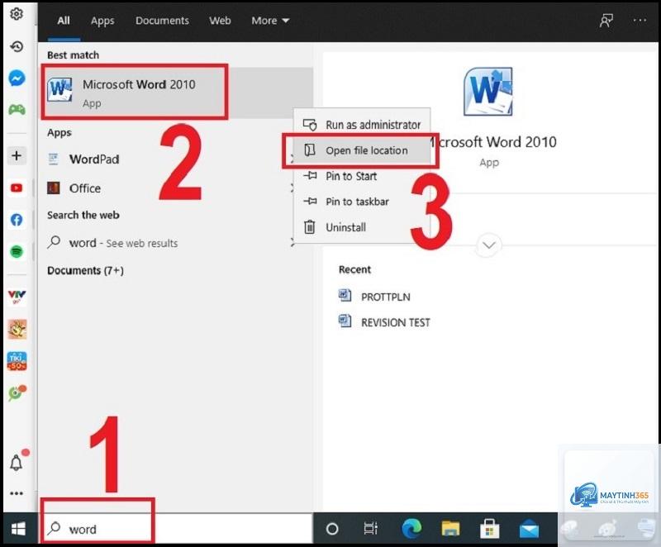Image resolution: width=661 pixels, height=547 pixels.
Task: Switch to the Documents tab
Action: coord(162,21)
